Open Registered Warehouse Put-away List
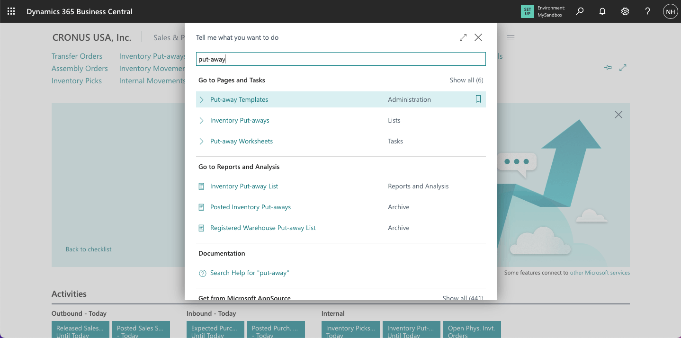 [263, 228]
